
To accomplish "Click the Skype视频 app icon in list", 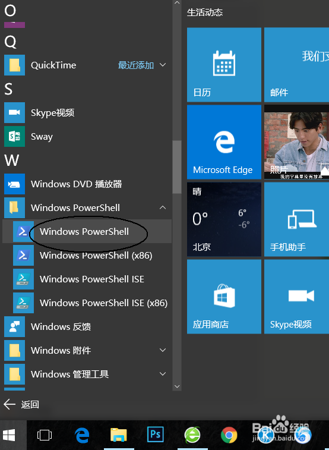I will point(15,112).
